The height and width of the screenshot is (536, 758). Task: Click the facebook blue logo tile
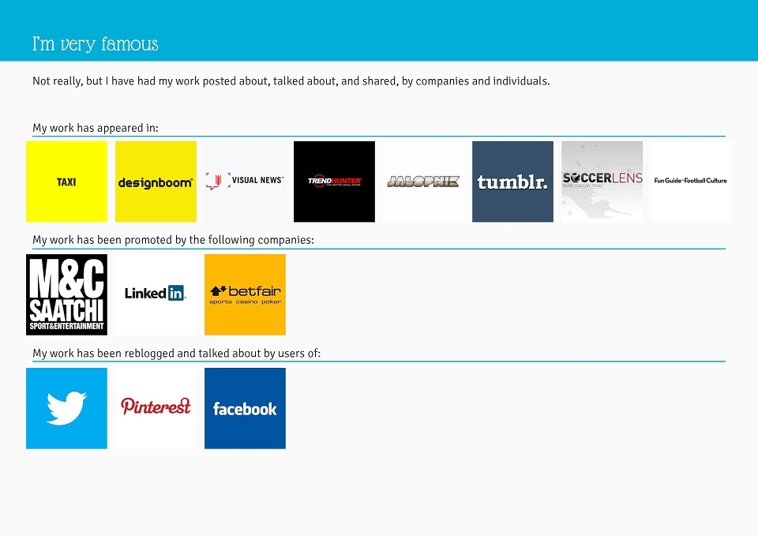click(x=245, y=408)
